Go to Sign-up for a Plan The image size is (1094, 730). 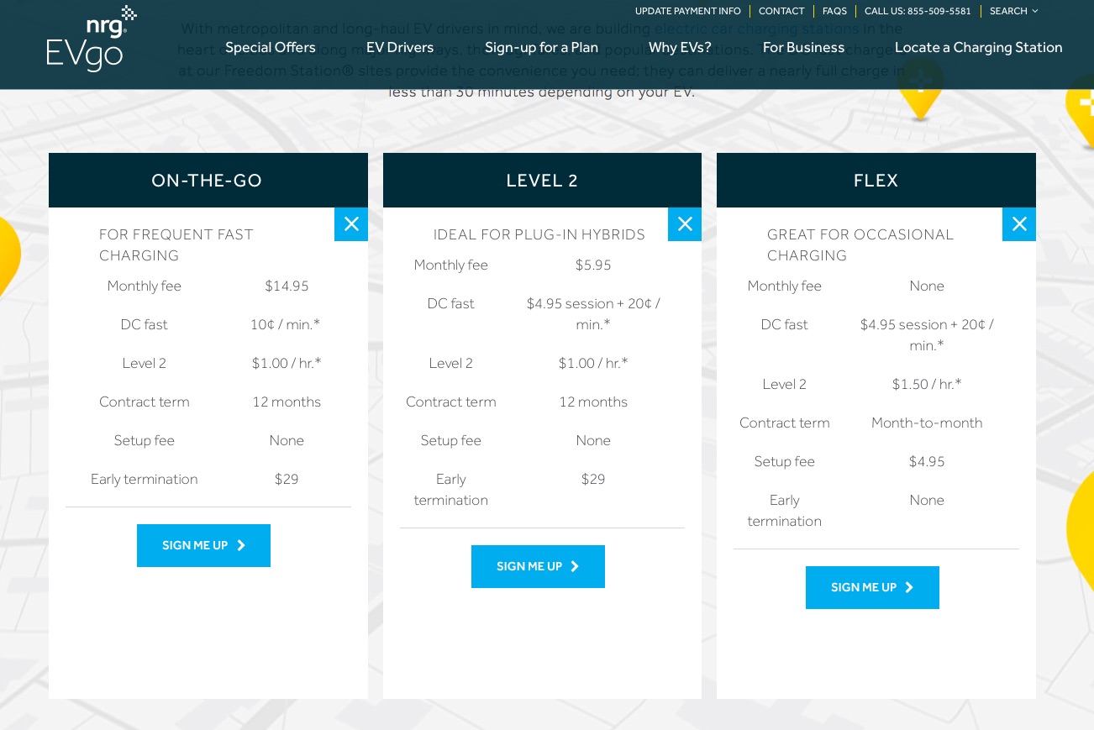tap(541, 48)
